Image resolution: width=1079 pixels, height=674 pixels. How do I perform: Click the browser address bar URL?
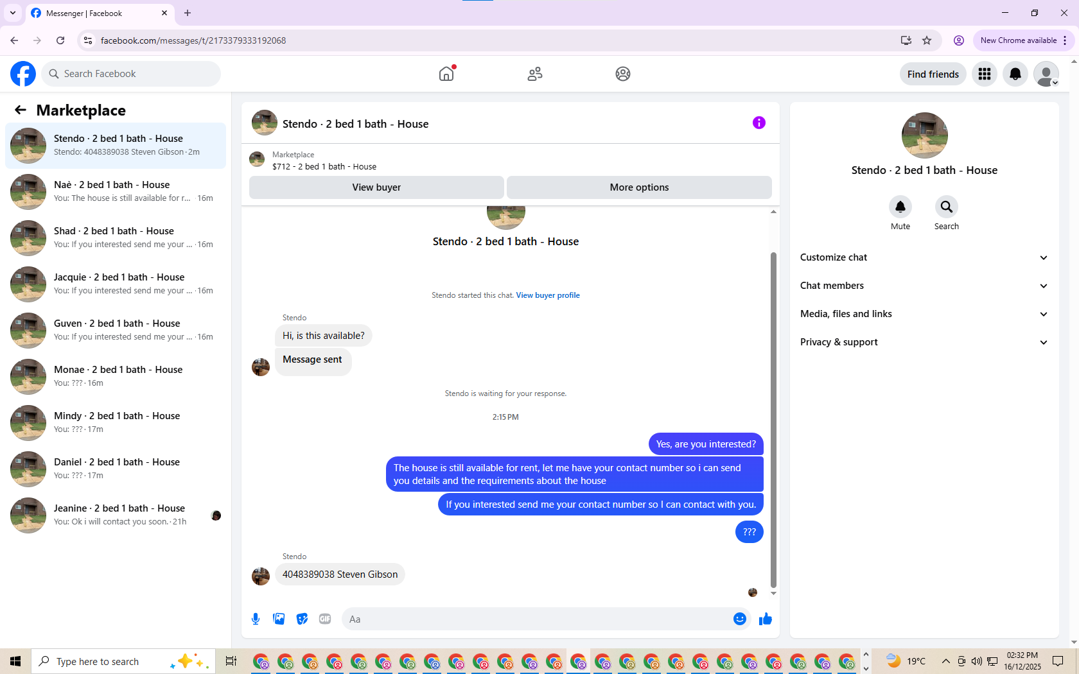193,40
